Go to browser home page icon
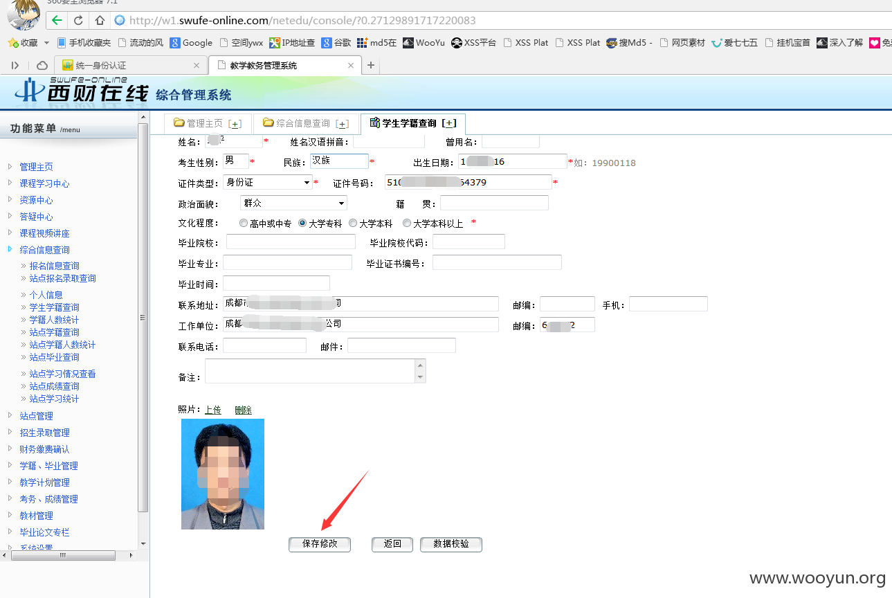The image size is (892, 598). pyautogui.click(x=100, y=20)
